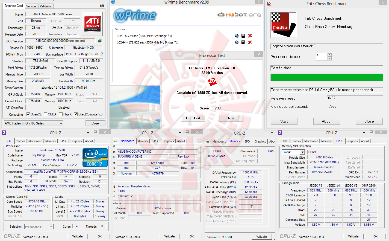This screenshot has height=241, width=389.
Task: Open the Bus Interface help question mark
Action: 101,54
